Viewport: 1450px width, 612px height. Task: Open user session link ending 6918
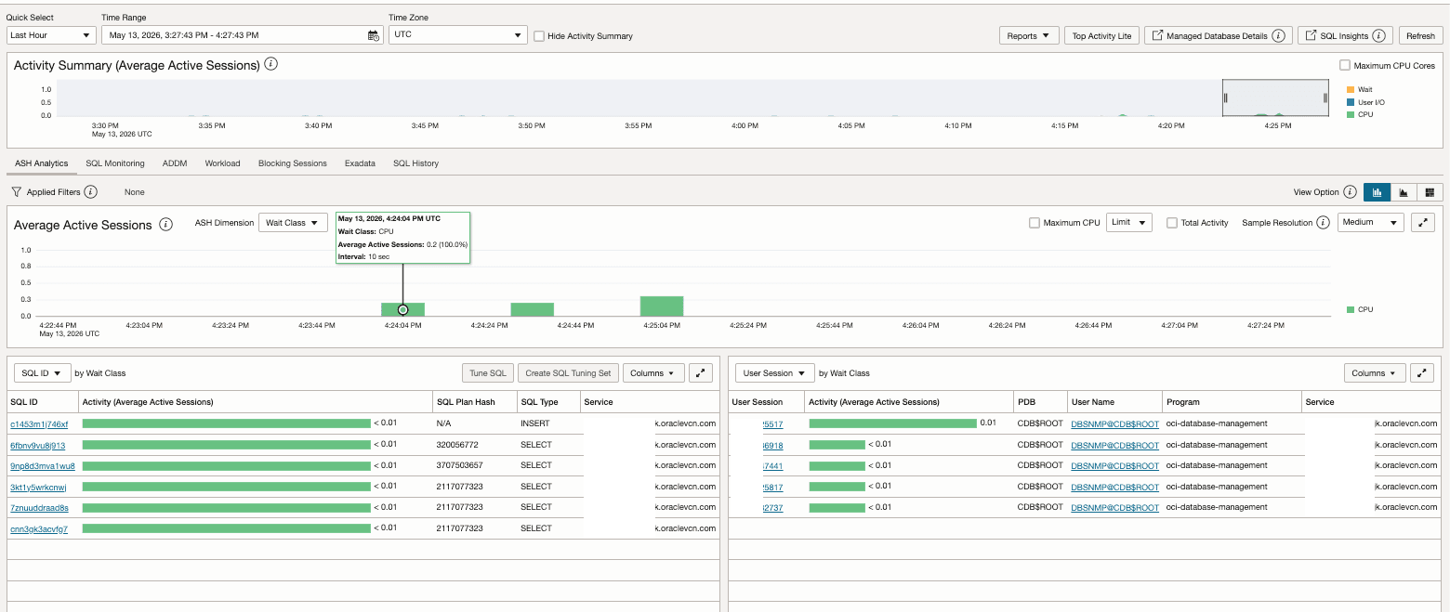[x=772, y=445]
